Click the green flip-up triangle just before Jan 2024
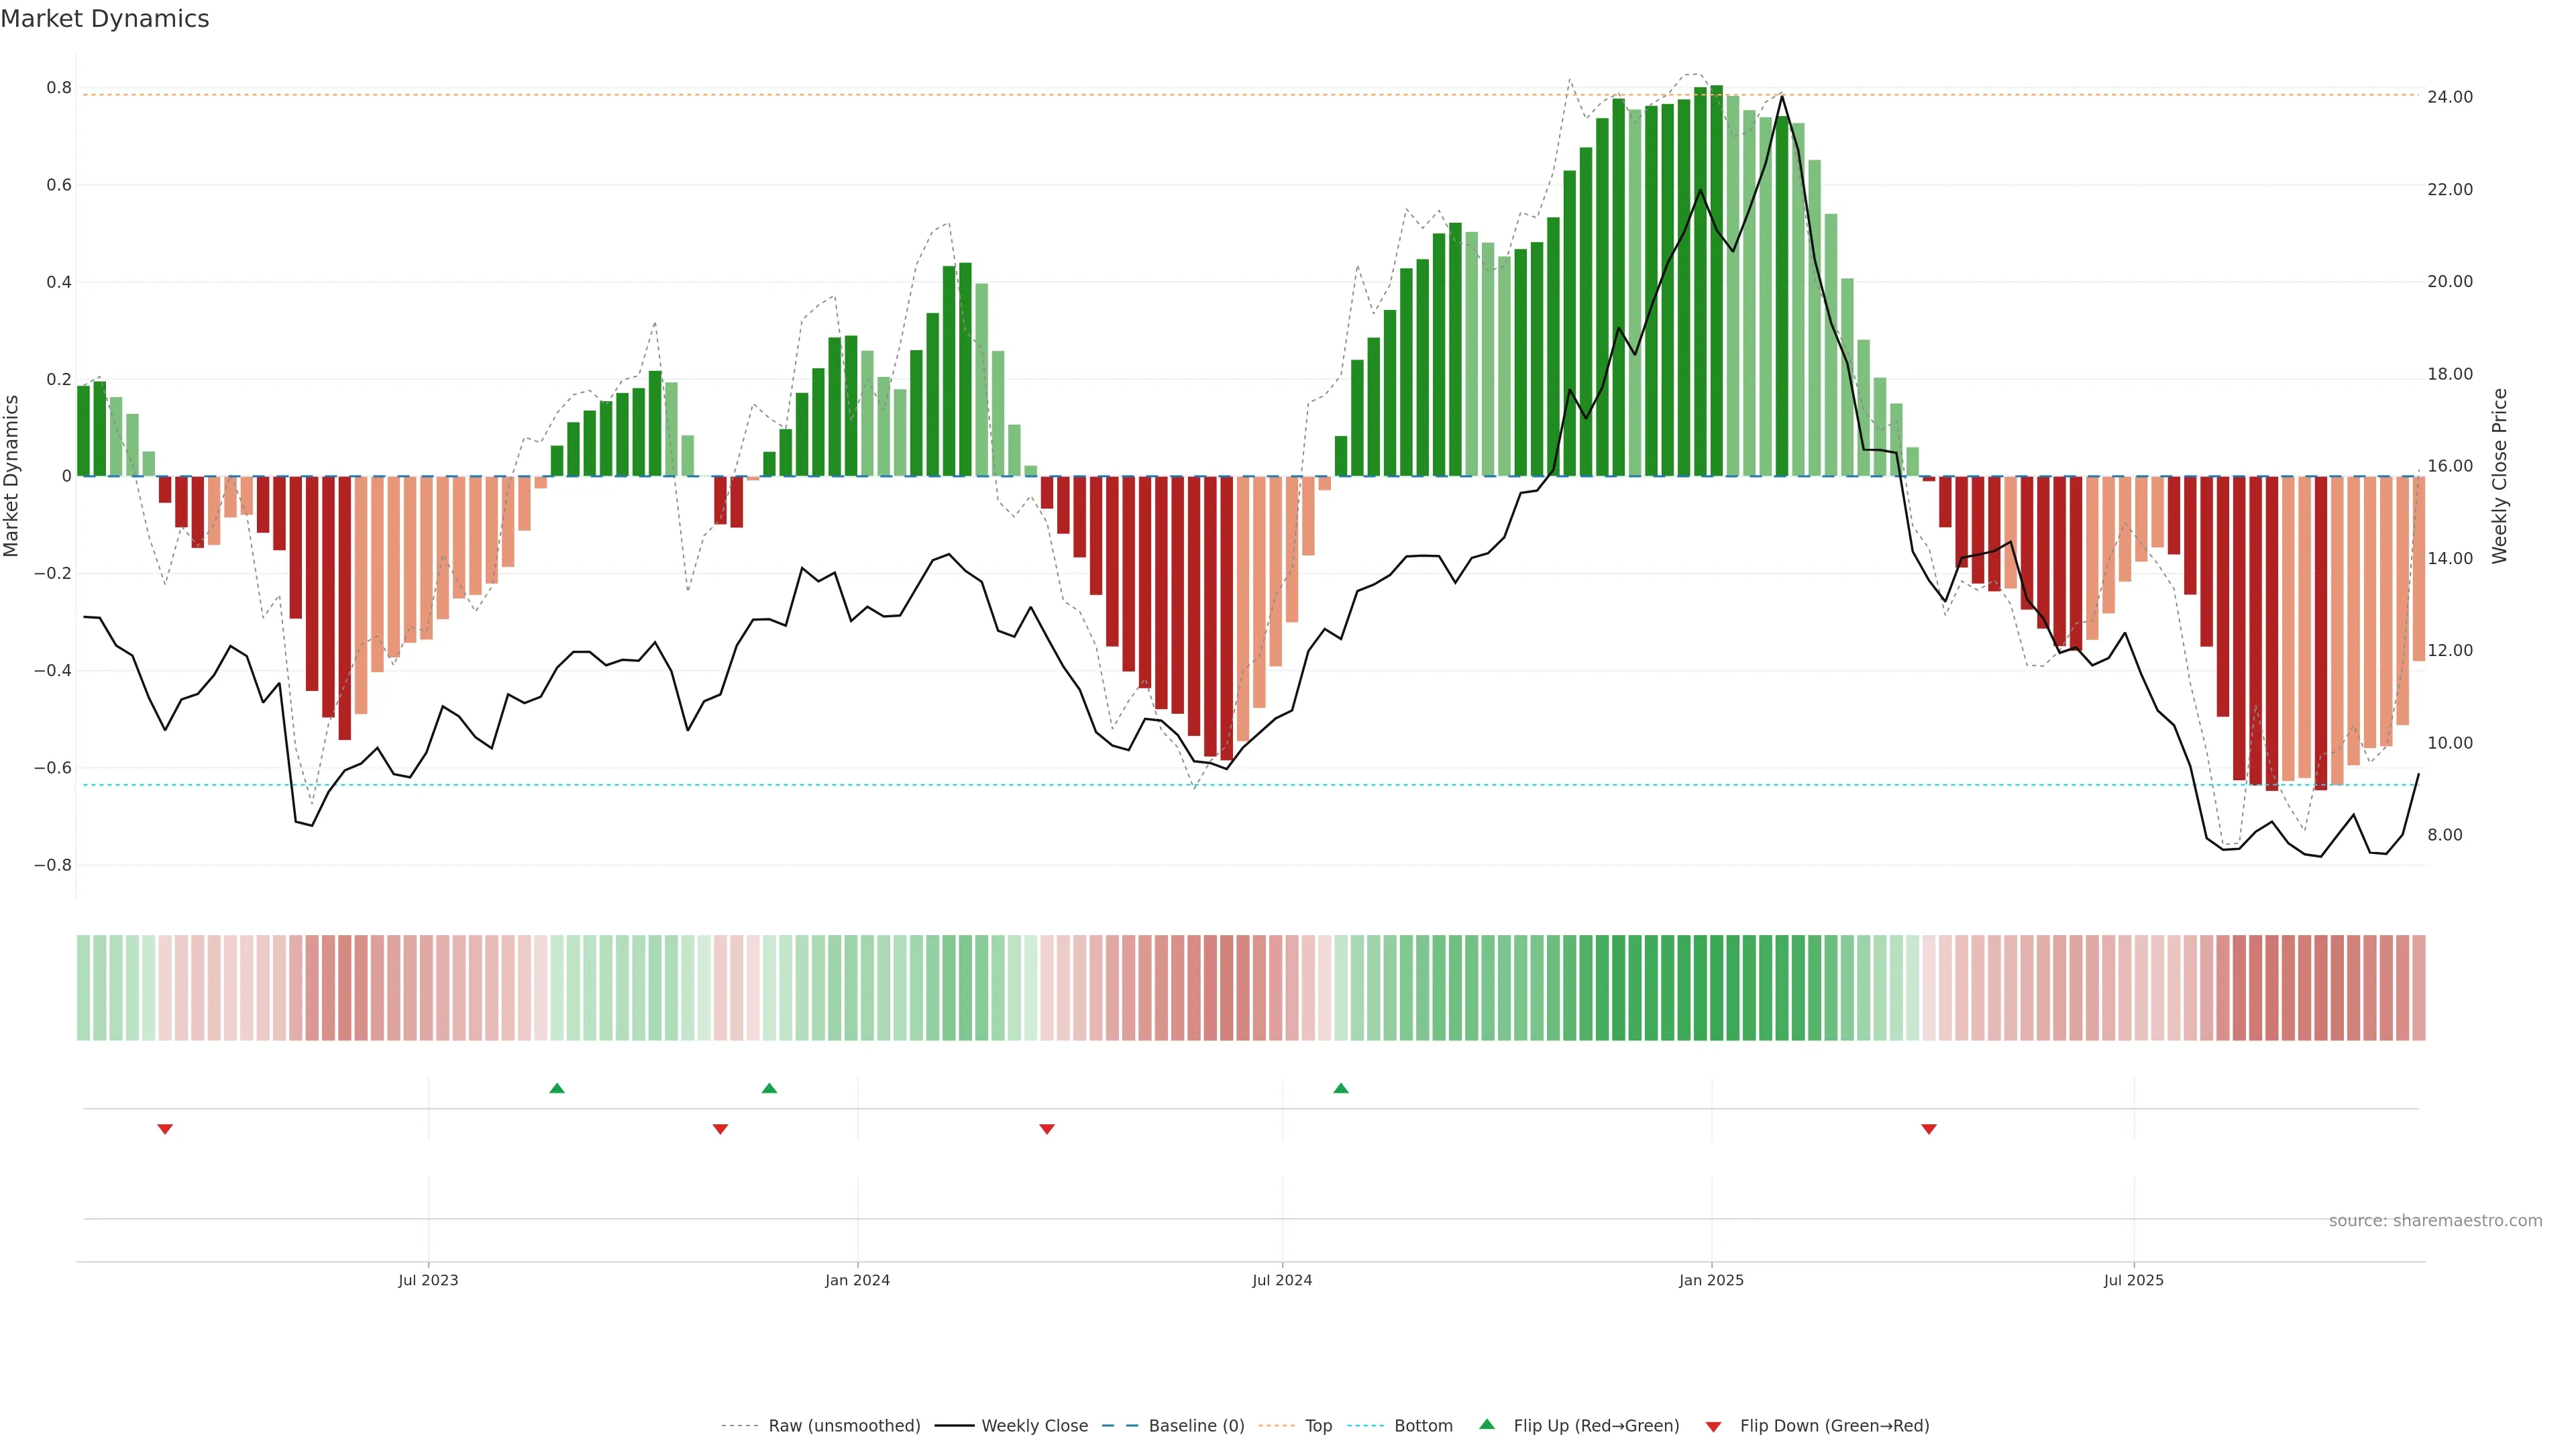2576x1449 pixels. [x=769, y=1088]
